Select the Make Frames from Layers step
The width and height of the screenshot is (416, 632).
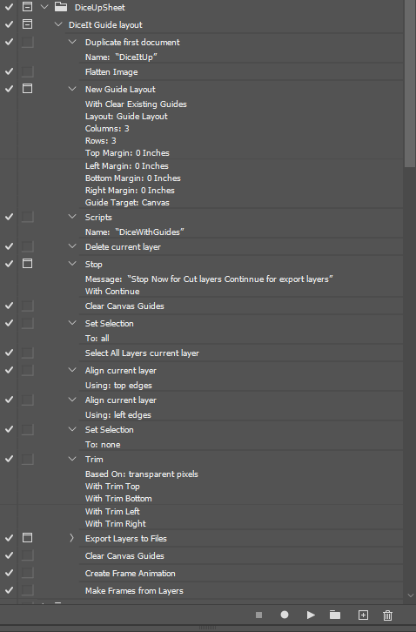coord(241,590)
